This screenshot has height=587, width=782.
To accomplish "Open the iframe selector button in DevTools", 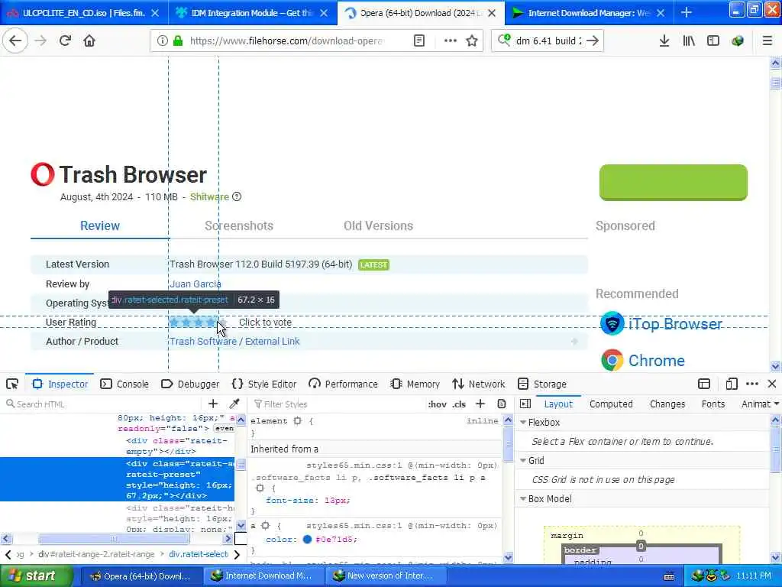I will click(x=703, y=384).
